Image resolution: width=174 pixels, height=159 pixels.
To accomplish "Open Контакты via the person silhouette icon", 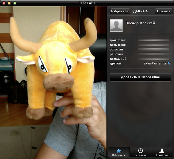I will point(162,152).
